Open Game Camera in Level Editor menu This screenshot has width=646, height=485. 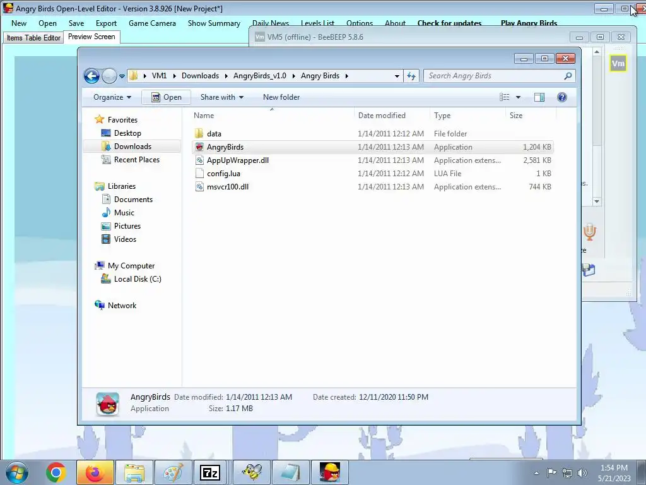[152, 23]
